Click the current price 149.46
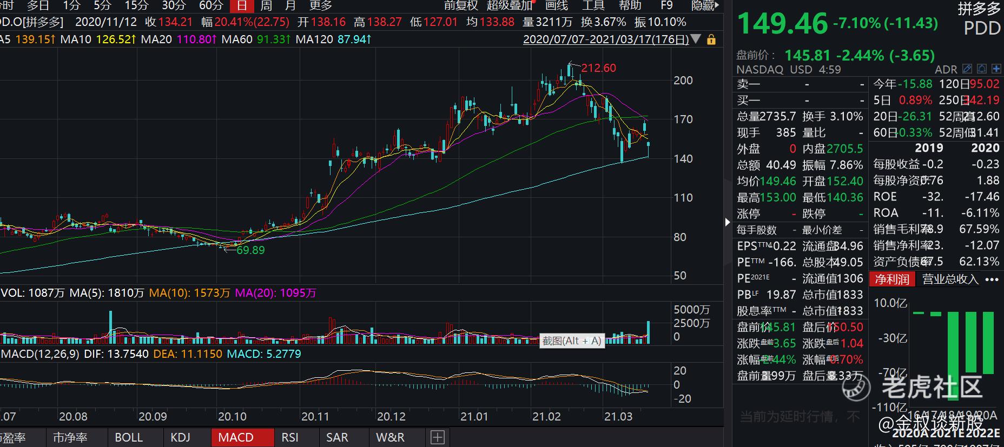Screen dimensions: 1004x447 coord(782,24)
